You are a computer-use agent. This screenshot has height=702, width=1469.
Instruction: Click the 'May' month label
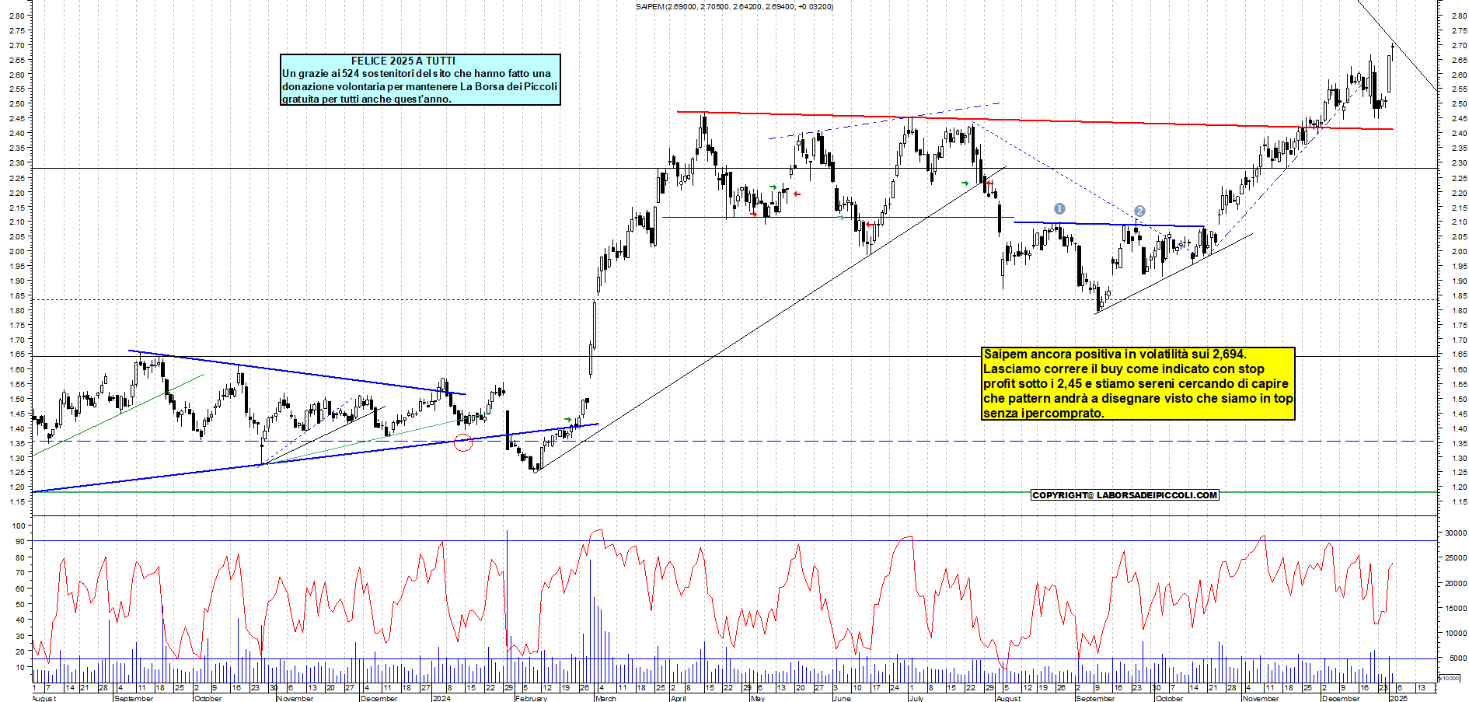click(x=758, y=698)
